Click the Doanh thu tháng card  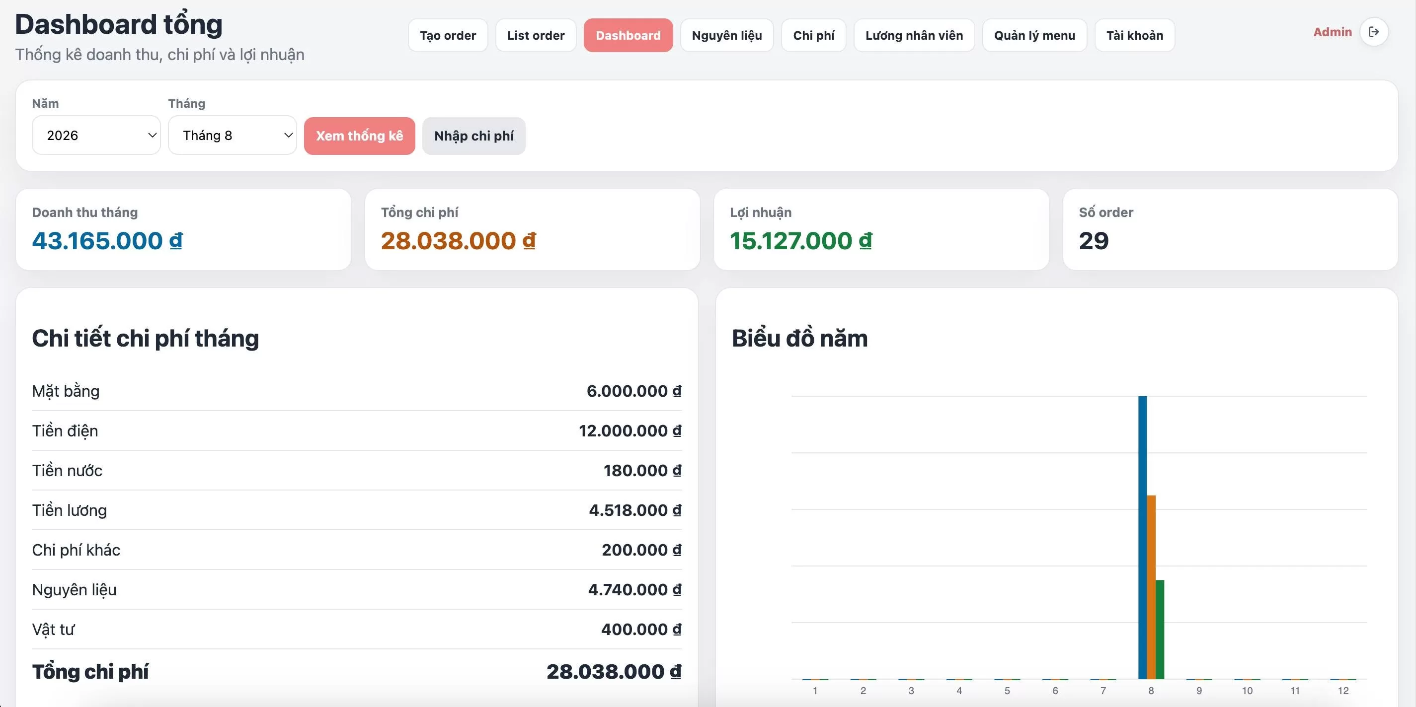184,229
